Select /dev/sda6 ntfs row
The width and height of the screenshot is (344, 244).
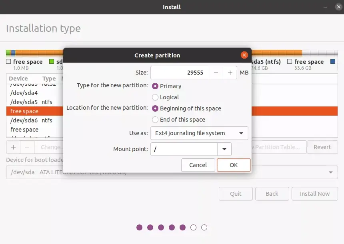pyautogui.click(x=35, y=120)
